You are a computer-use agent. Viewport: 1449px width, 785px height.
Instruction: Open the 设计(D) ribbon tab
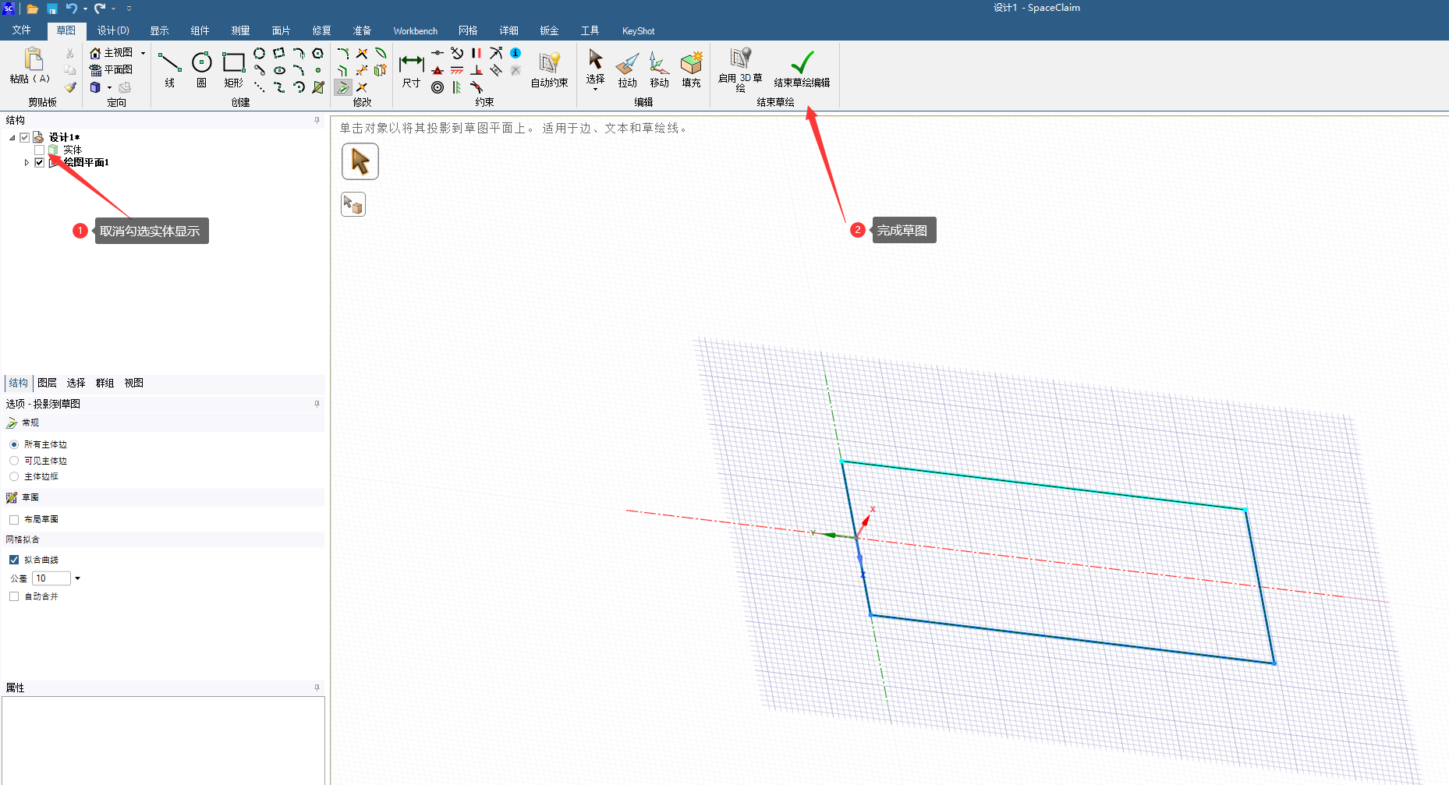coord(113,30)
